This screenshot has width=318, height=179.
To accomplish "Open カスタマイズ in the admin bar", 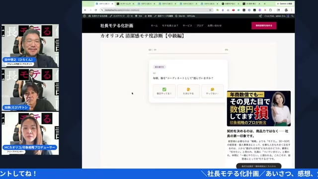I will [x=117, y=16].
